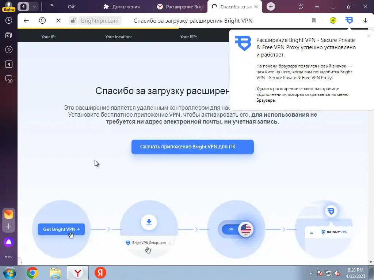The image size is (374, 280).
Task: Open the green extension icon in toolbar
Action: tap(333, 21)
